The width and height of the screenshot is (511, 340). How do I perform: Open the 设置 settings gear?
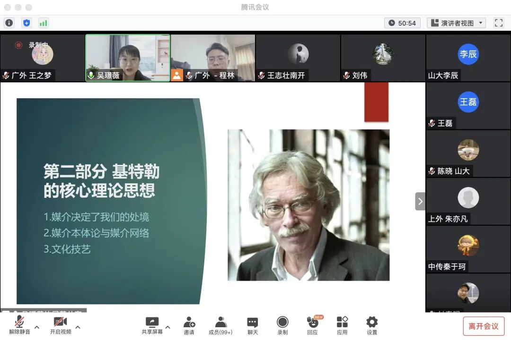point(372,325)
